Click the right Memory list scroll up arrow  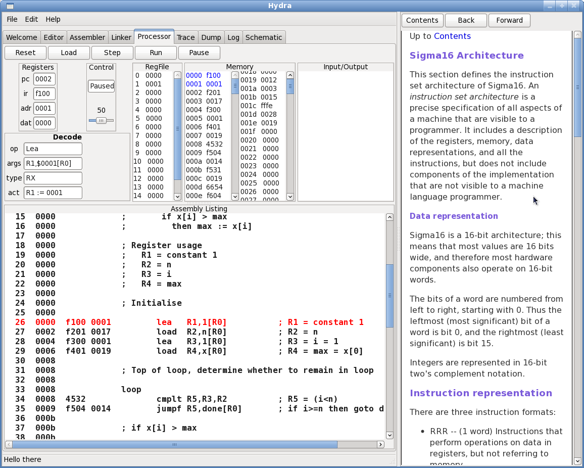click(x=290, y=75)
